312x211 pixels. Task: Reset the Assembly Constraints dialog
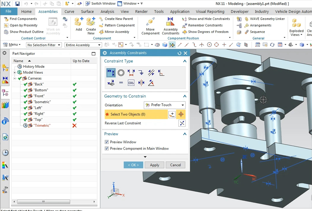click(179, 53)
